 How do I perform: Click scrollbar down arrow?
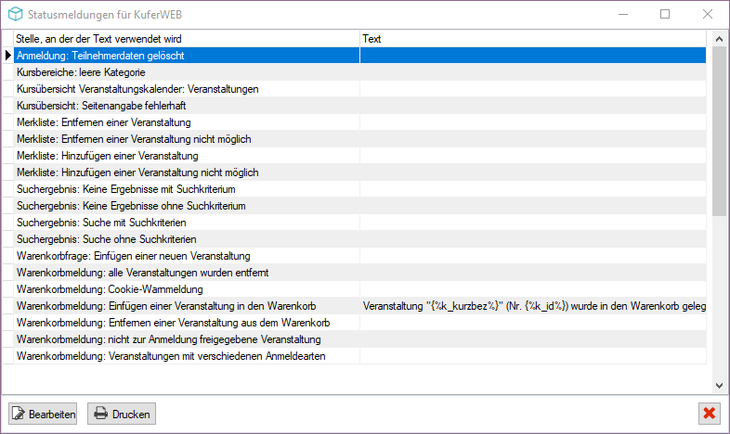tap(719, 385)
